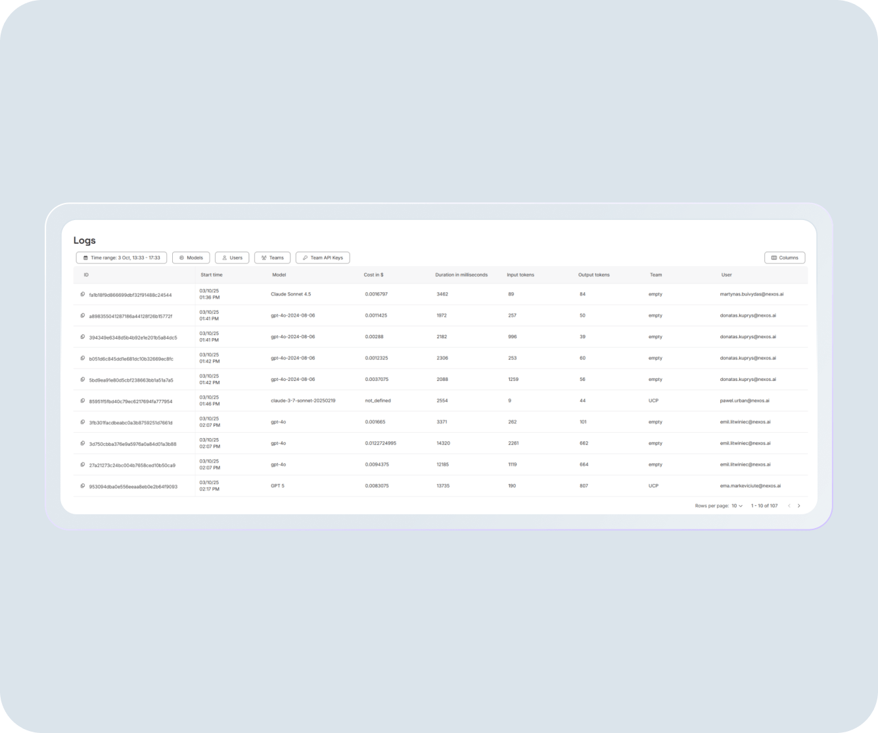Screen dimensions: 878x733
Task: Open the Columns configuration
Action: (x=785, y=257)
